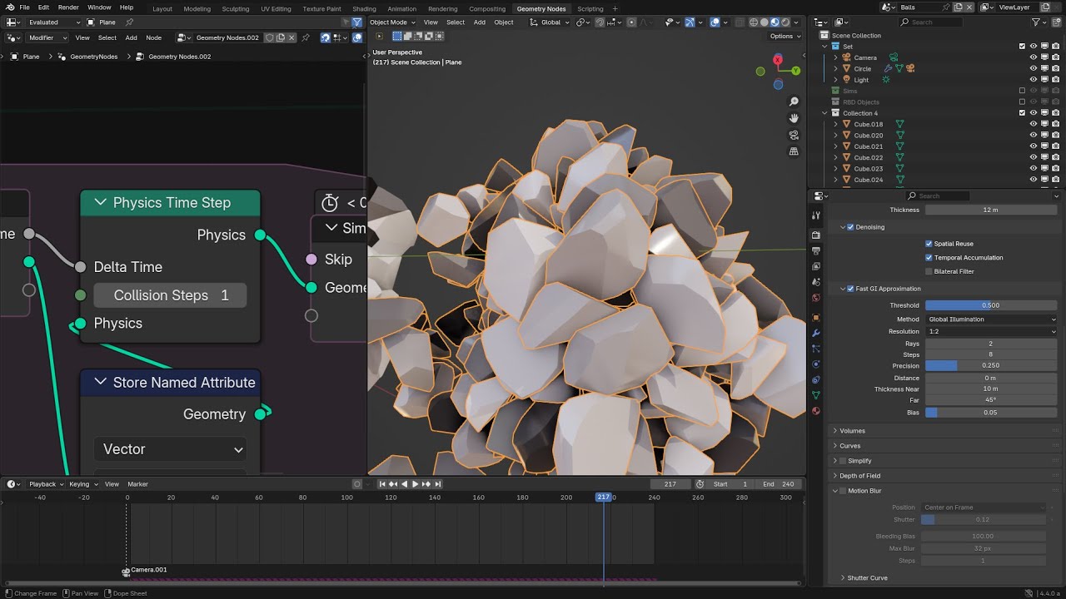Viewport: 1066px width, 599px height.
Task: Pin the Geometry Nodes.002 node tree
Action: pyautogui.click(x=306, y=37)
